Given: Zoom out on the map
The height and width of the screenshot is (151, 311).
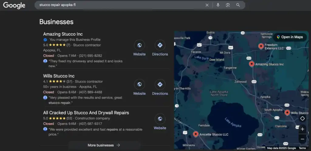Looking at the screenshot, I should pos(302,139).
